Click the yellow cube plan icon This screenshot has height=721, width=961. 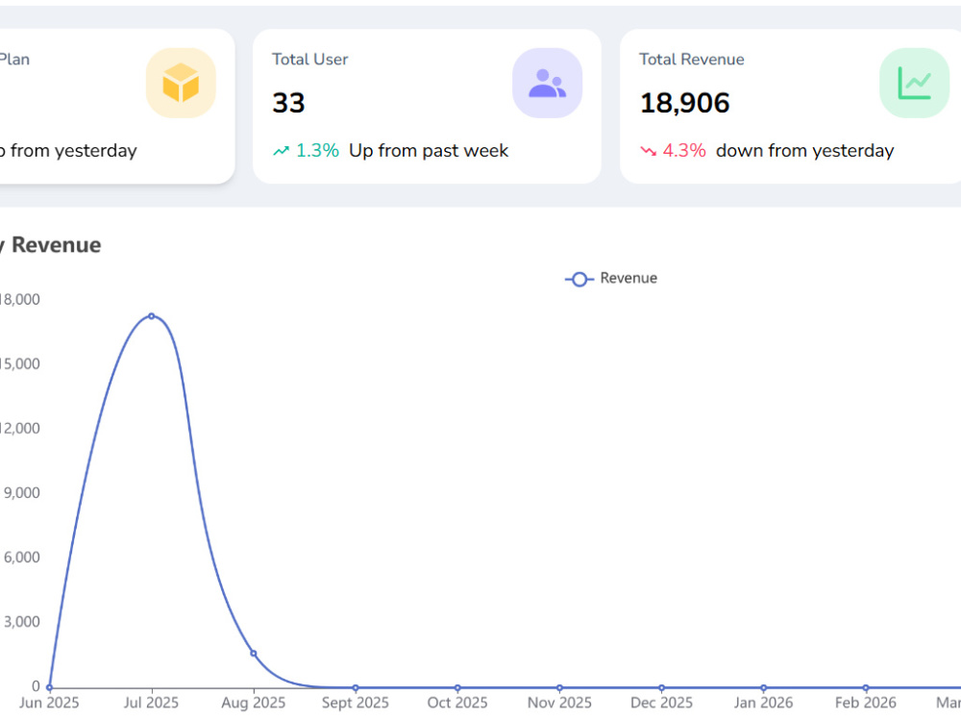click(181, 83)
